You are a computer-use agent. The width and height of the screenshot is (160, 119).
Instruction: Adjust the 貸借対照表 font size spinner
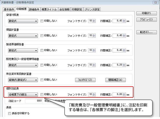click(x=94, y=21)
